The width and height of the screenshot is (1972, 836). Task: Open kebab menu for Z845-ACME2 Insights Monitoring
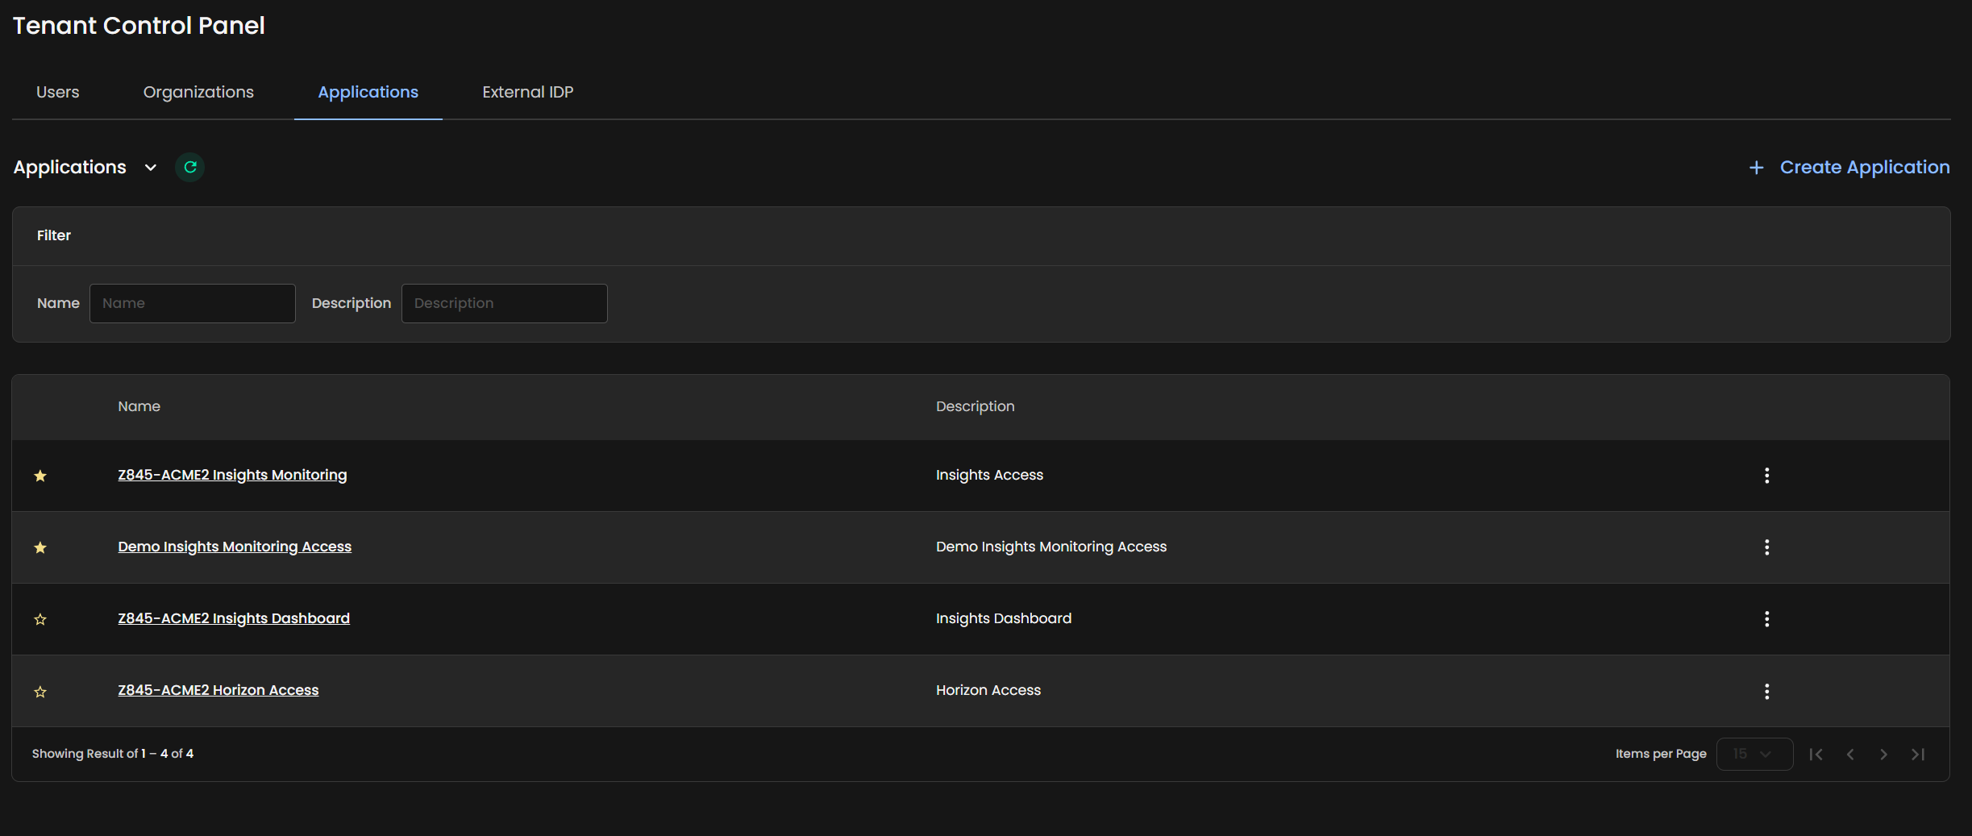[1766, 476]
